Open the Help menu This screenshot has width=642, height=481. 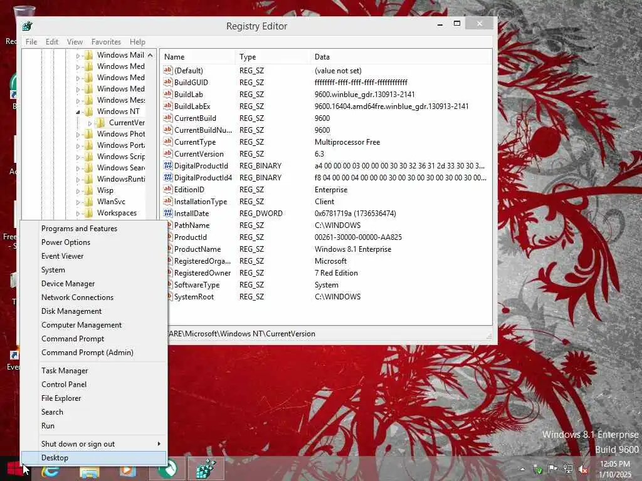[x=137, y=42]
